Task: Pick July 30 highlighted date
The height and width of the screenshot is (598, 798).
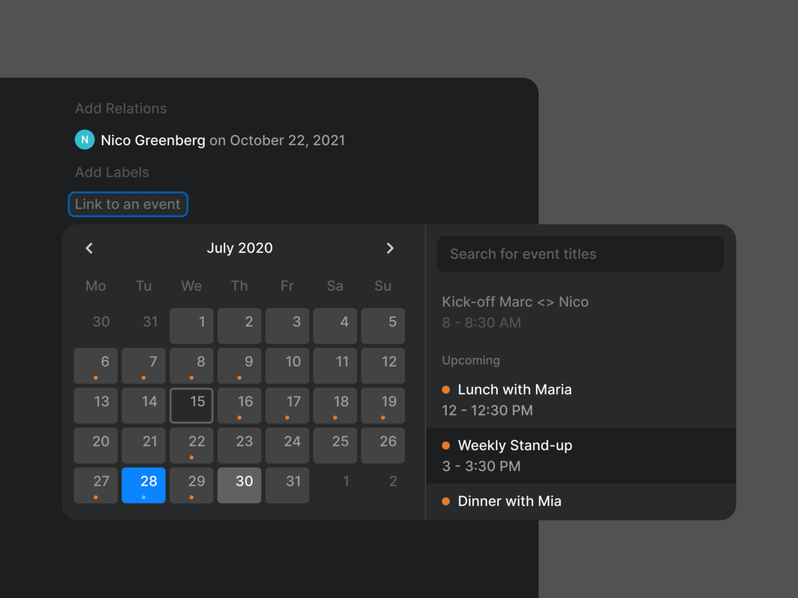Action: tap(239, 485)
